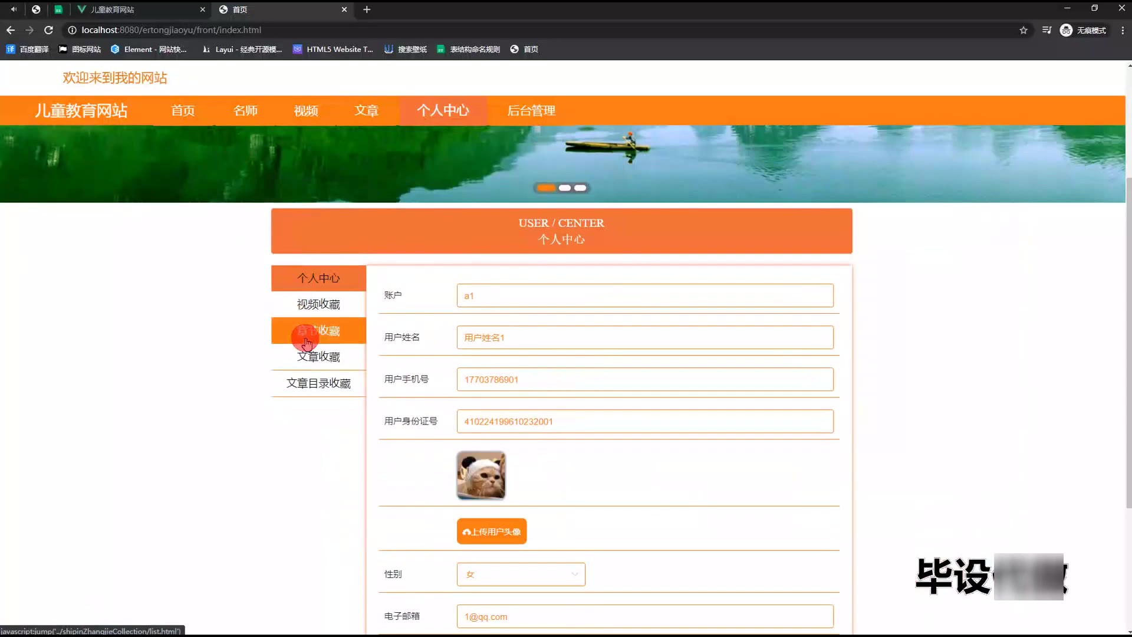Click the site info icon in address bar
The height and width of the screenshot is (637, 1132).
point(72,30)
